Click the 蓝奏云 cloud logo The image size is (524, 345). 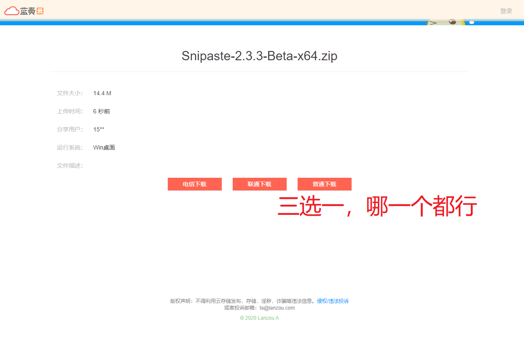[x=24, y=11]
